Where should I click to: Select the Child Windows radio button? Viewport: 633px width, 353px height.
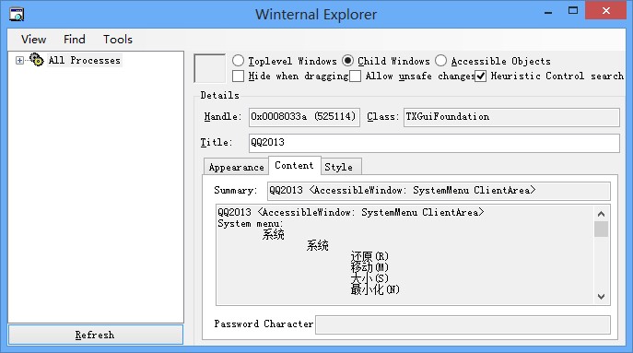point(347,61)
